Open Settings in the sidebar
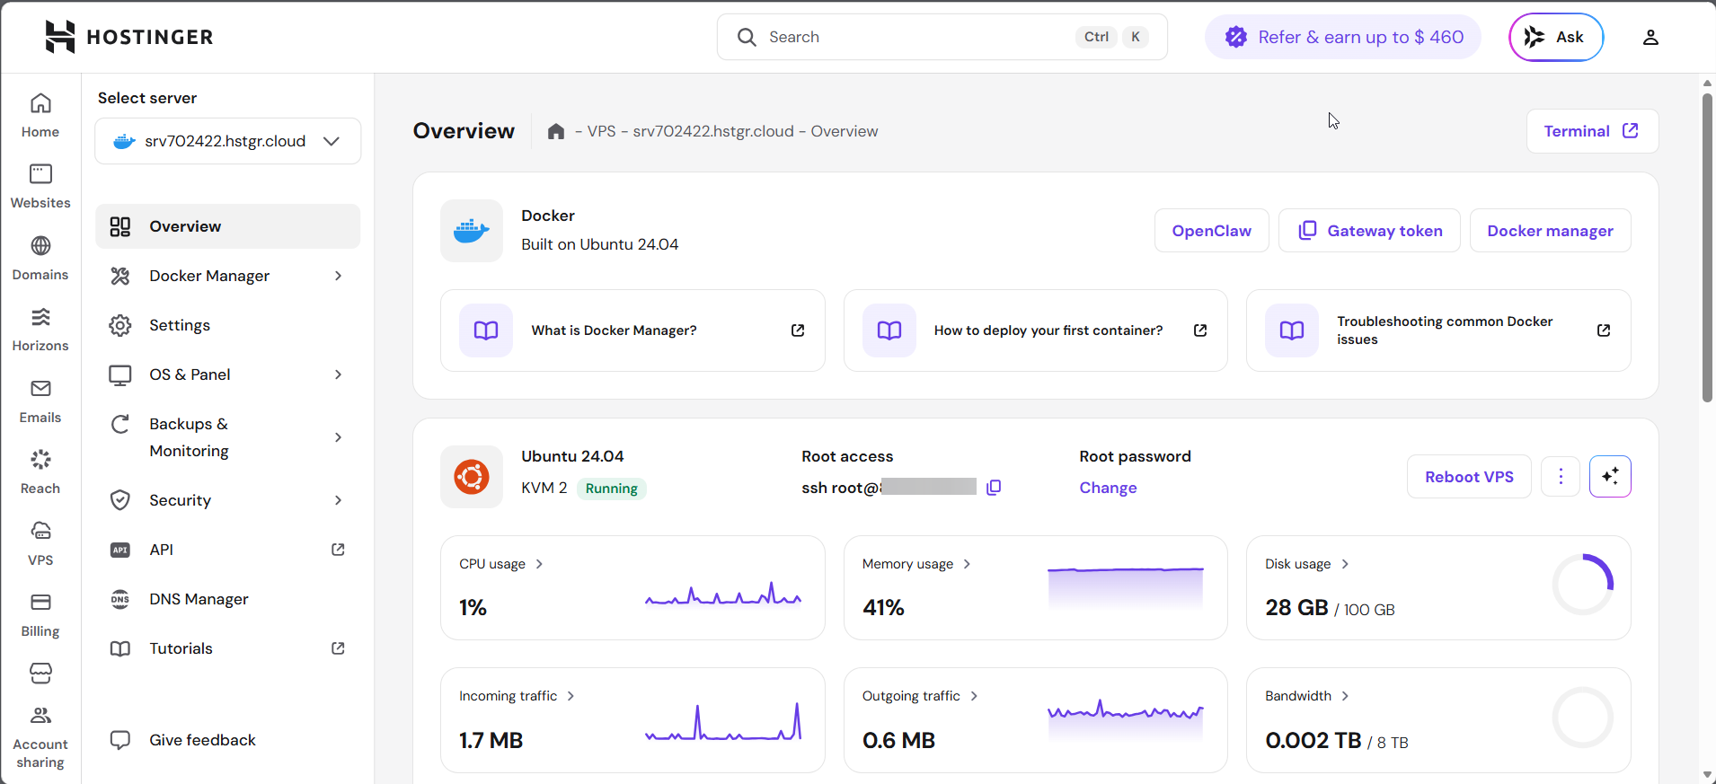Image resolution: width=1716 pixels, height=784 pixels. pyautogui.click(x=228, y=325)
